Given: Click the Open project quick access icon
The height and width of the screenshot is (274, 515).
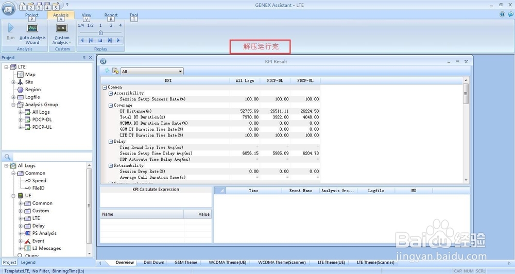Looking at the screenshot, I should tap(31, 7).
